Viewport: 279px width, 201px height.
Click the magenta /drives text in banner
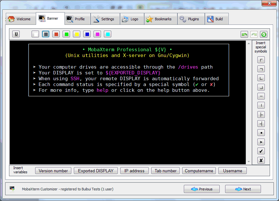188,67
